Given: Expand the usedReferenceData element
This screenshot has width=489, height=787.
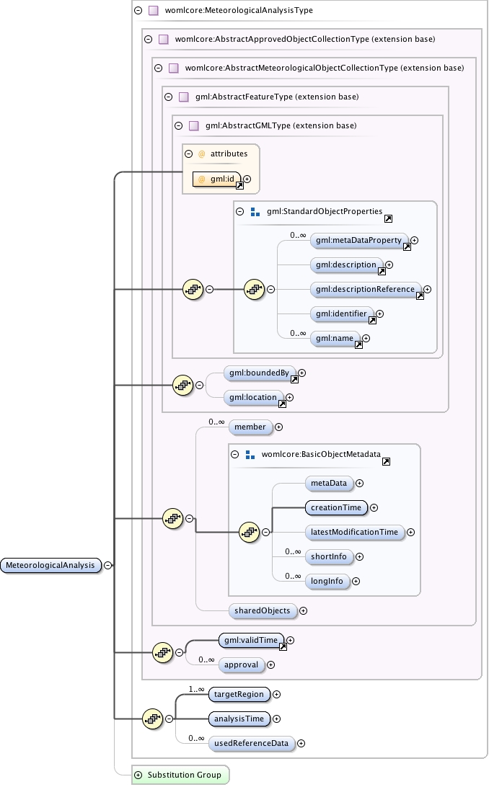Looking at the screenshot, I should pyautogui.click(x=301, y=743).
